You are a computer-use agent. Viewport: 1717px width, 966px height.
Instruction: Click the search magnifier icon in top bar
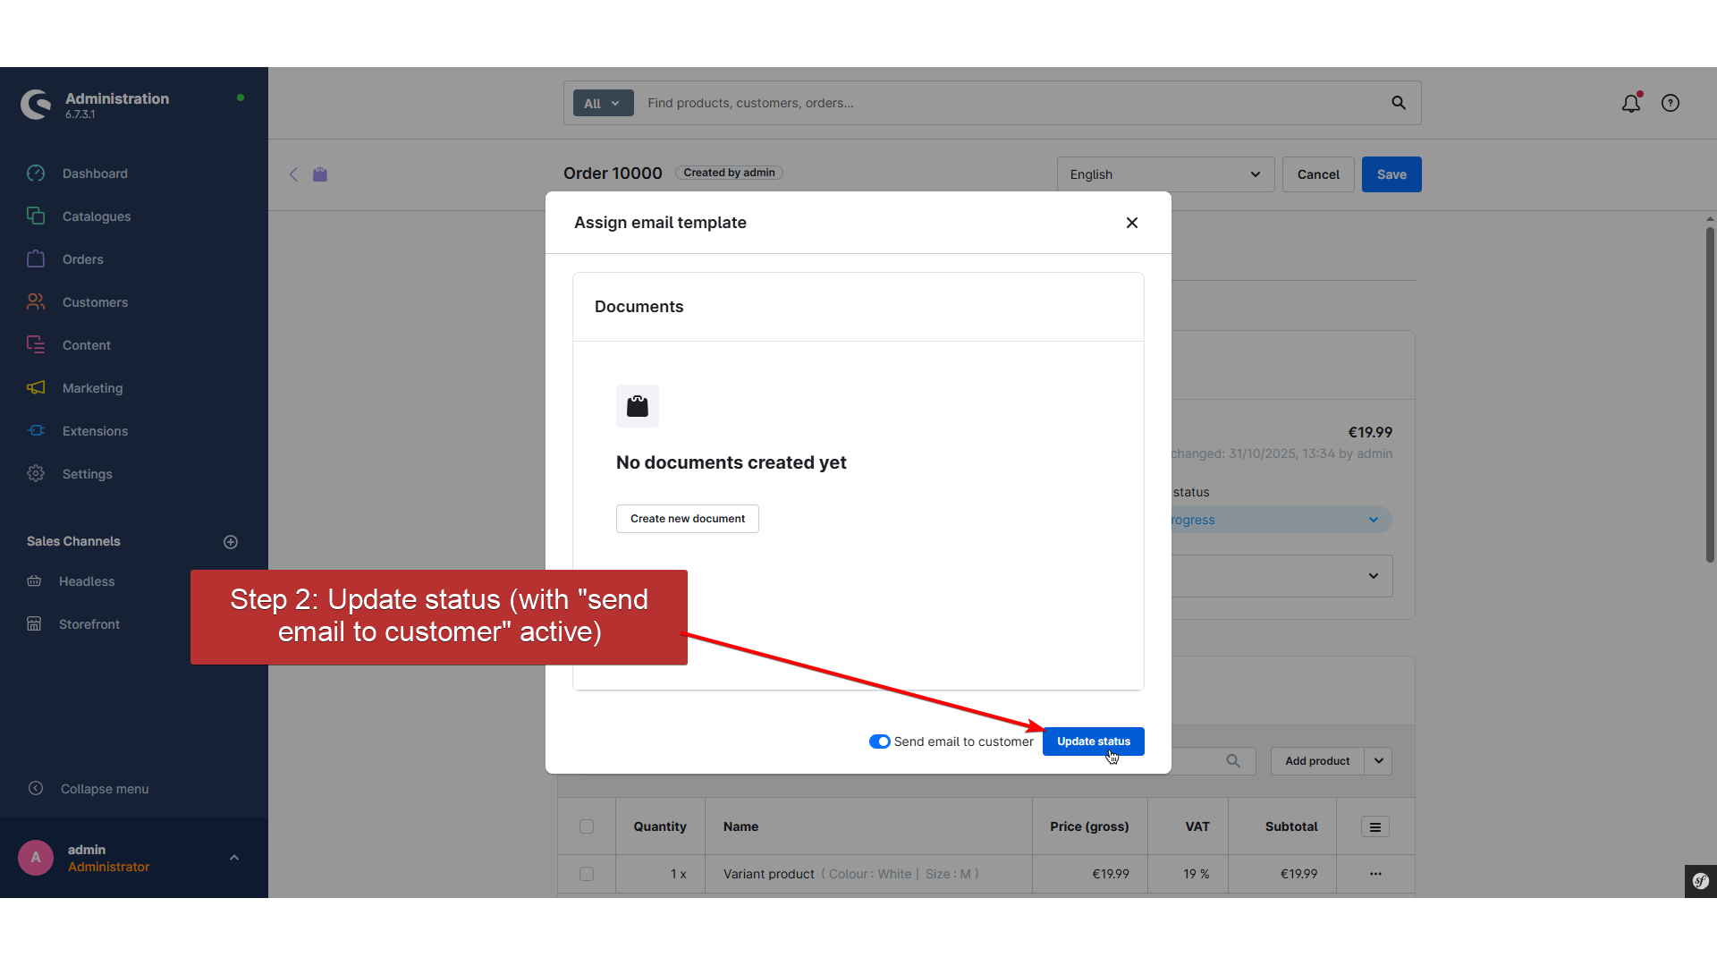[x=1399, y=103]
